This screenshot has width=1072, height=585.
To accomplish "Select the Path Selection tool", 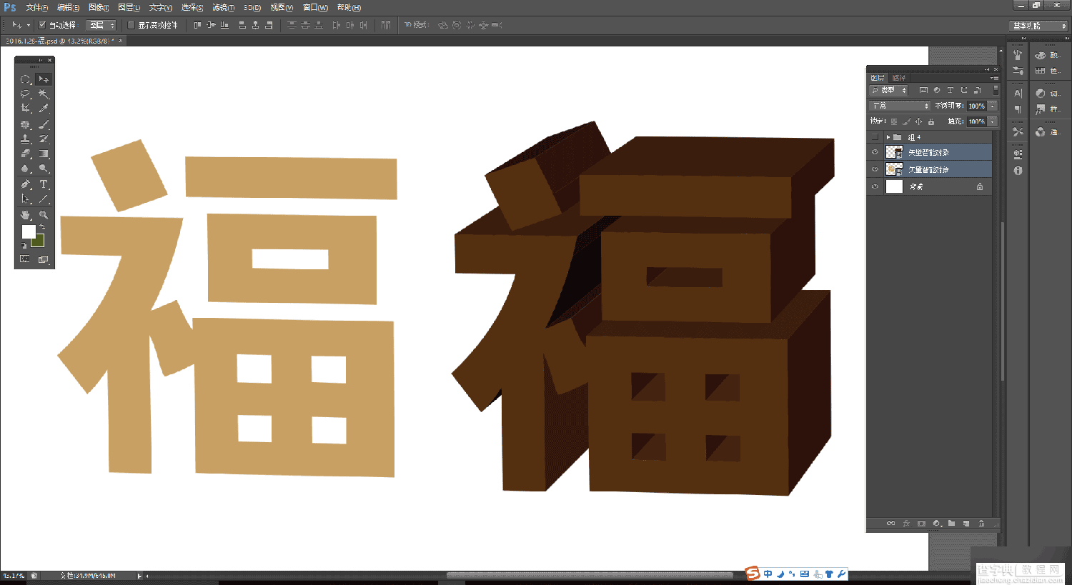I will (x=25, y=199).
